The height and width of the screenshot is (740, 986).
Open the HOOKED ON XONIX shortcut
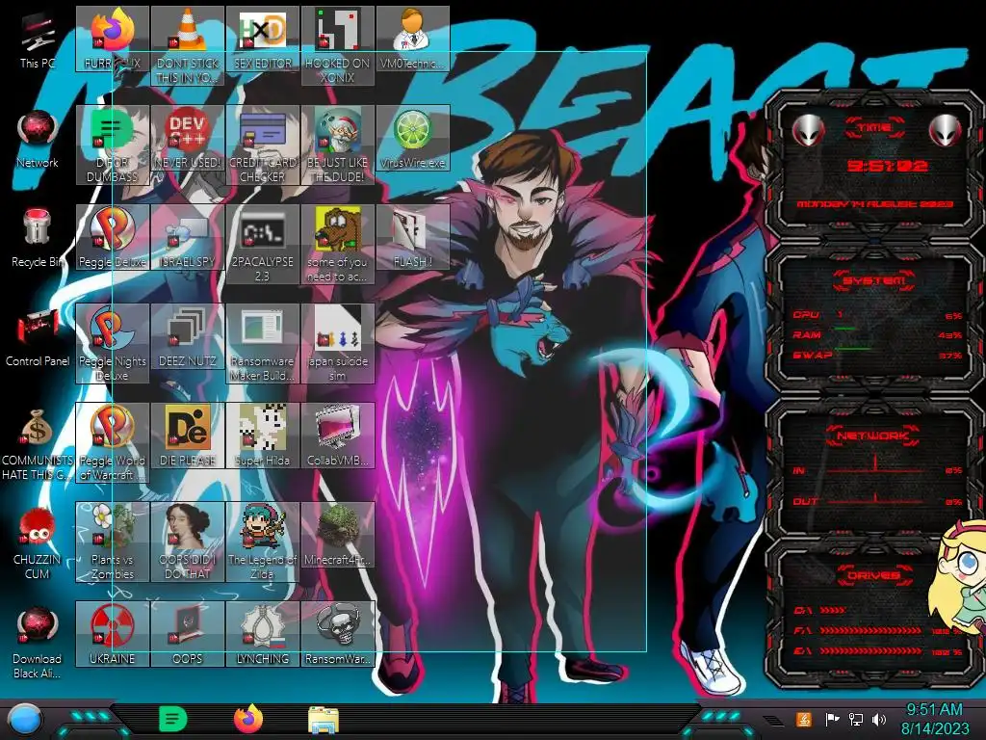point(338,45)
